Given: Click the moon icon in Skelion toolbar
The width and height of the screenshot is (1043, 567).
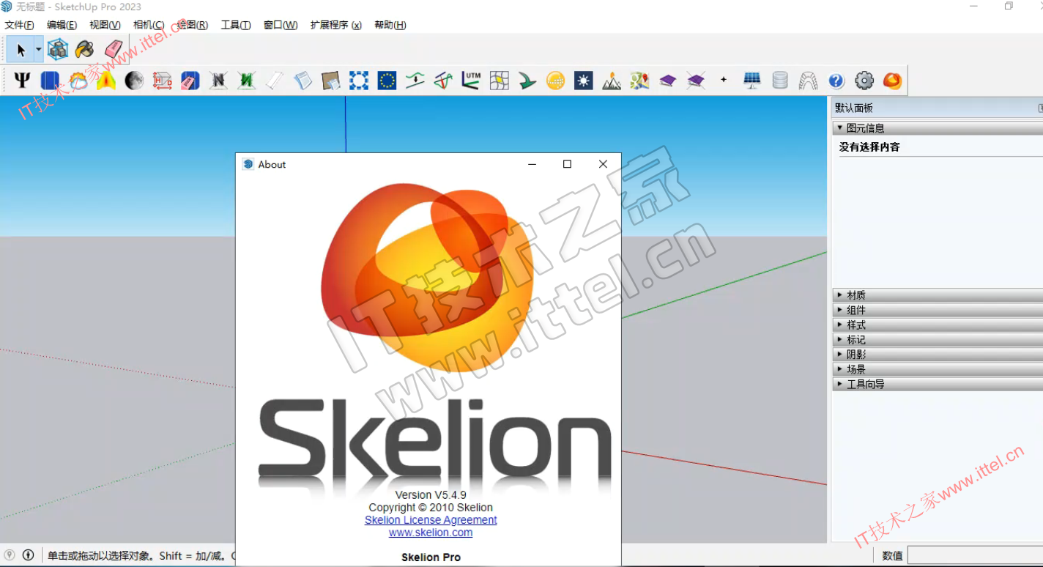Looking at the screenshot, I should pos(134,81).
